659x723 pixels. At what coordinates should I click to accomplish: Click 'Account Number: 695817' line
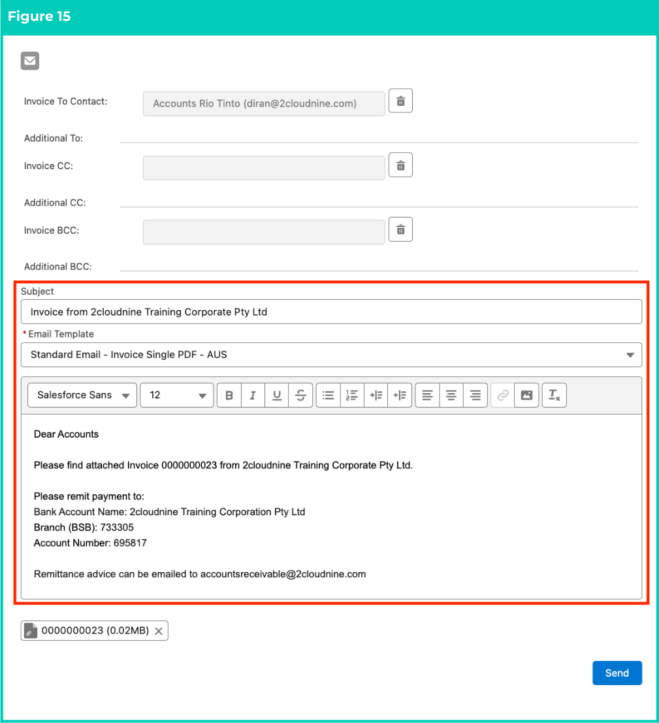click(90, 543)
